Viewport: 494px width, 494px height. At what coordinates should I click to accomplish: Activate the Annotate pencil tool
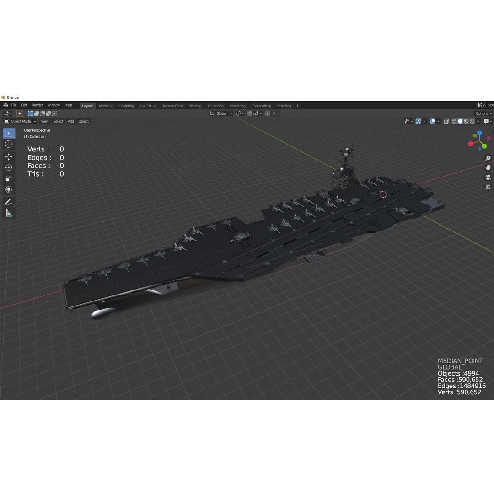[x=9, y=202]
